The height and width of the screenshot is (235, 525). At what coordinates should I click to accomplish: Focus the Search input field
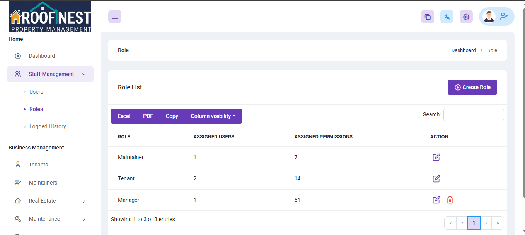click(474, 115)
